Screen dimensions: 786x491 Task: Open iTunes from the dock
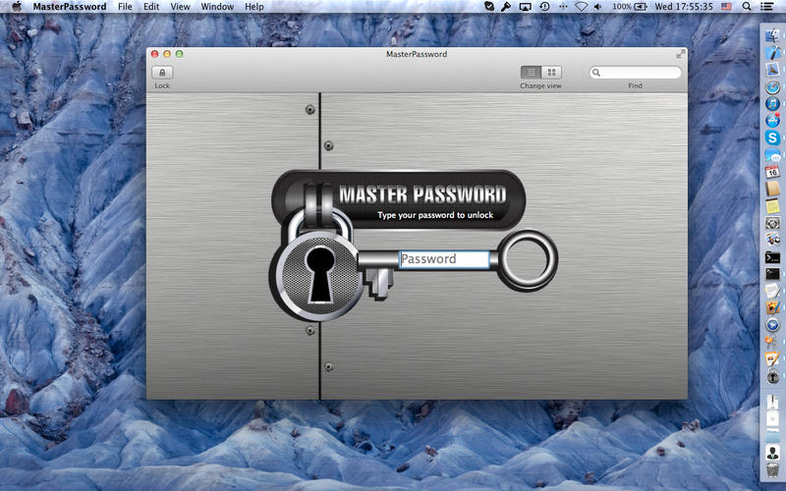[x=773, y=103]
